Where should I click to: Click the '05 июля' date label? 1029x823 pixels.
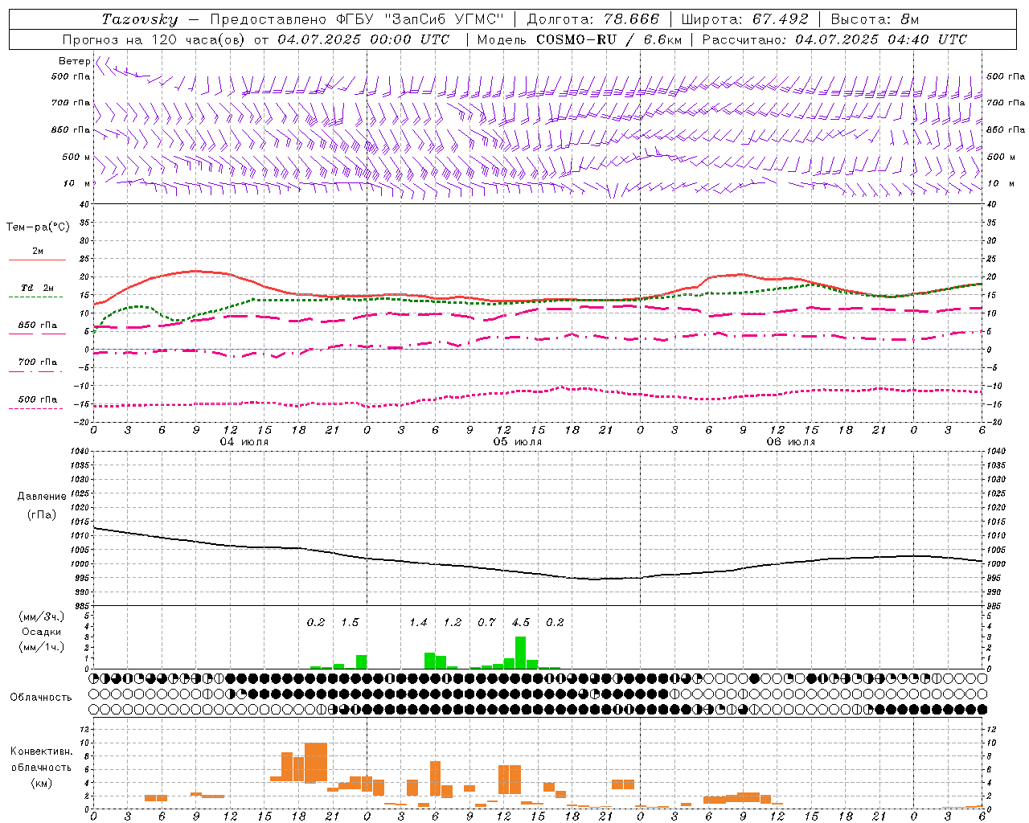point(518,442)
